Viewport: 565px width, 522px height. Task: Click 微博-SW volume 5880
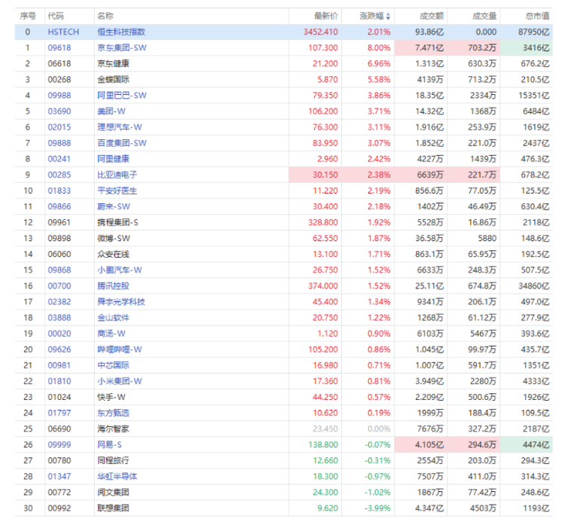(x=487, y=238)
